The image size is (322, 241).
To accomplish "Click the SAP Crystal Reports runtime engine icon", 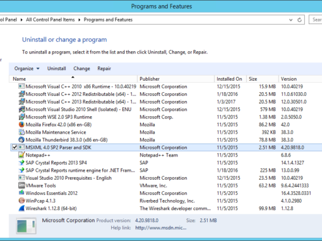I will tap(21, 170).
